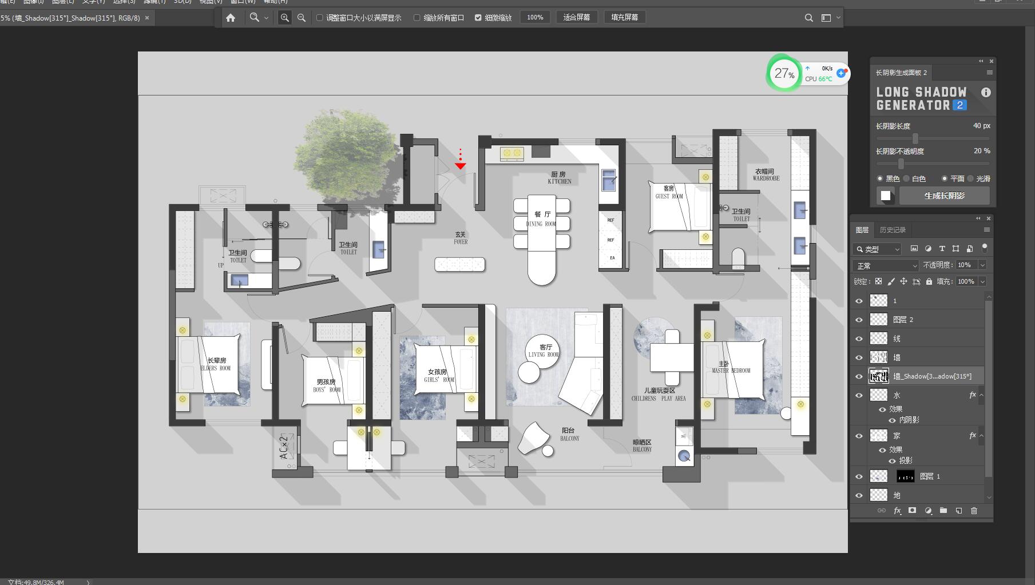Enable 调整窗口大小以满屏显示 checkbox
The width and height of the screenshot is (1035, 585).
320,18
